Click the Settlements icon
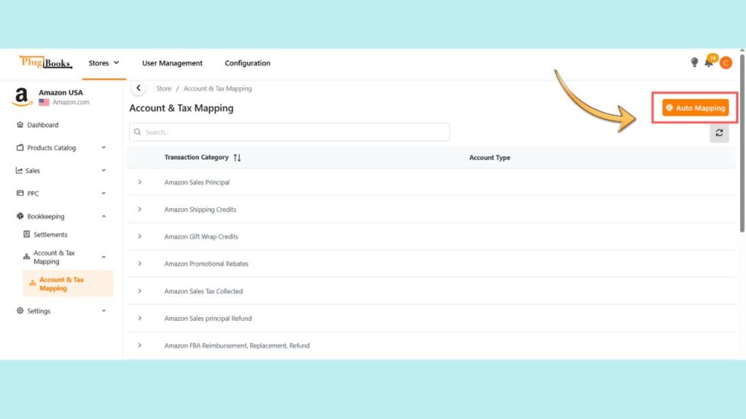Image resolution: width=746 pixels, height=419 pixels. click(27, 234)
